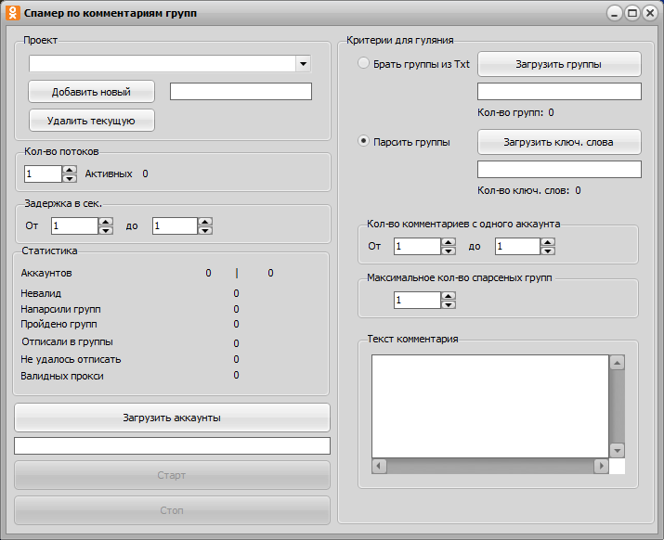Image resolution: width=664 pixels, height=540 pixels.
Task: Select the Брать группы из Txt option
Action: [x=363, y=64]
